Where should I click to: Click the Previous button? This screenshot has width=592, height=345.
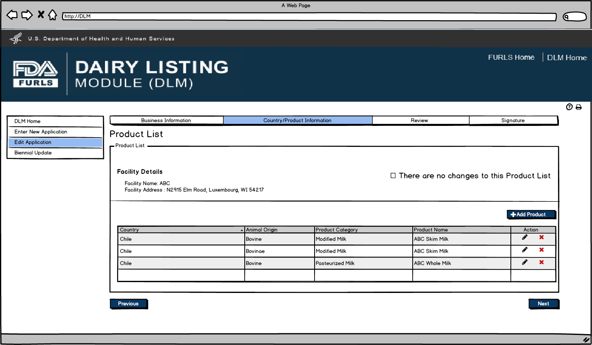click(x=128, y=303)
